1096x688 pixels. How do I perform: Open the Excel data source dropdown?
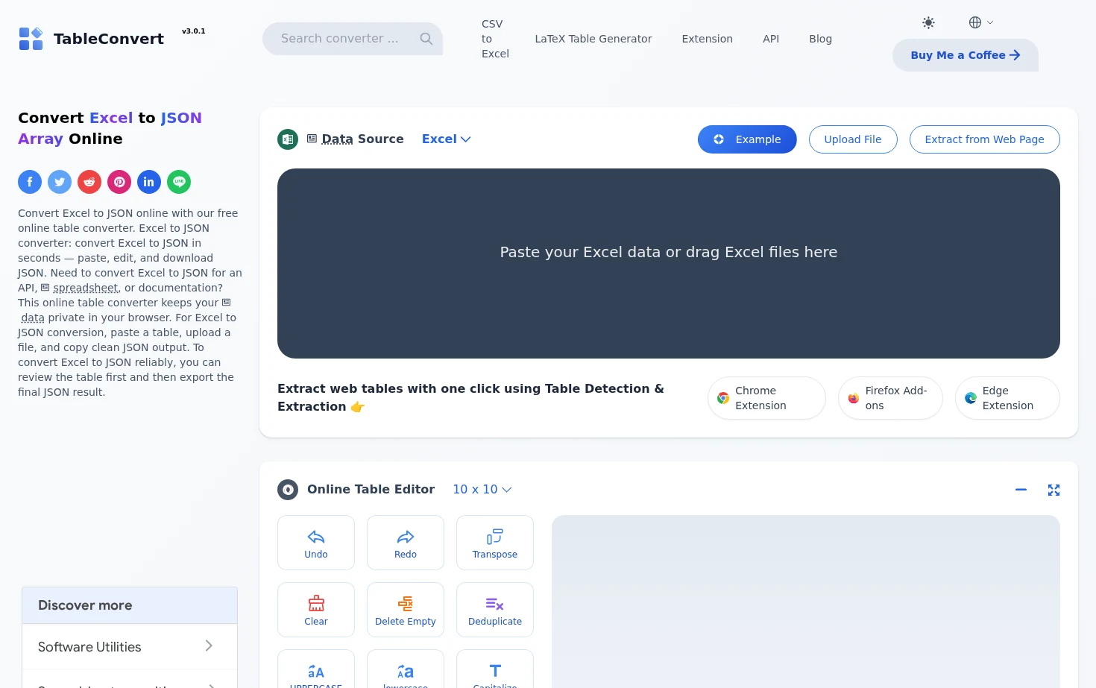click(x=446, y=139)
